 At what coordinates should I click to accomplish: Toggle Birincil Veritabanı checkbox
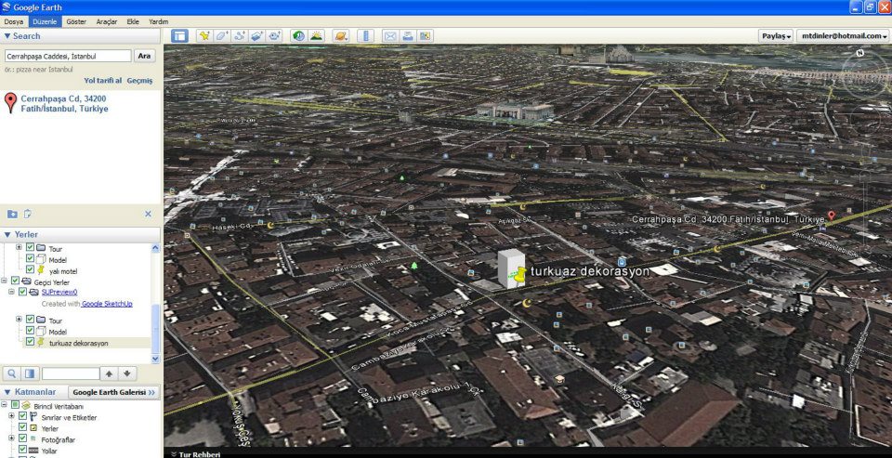click(15, 406)
